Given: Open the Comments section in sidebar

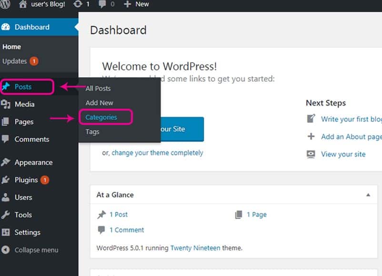Looking at the screenshot, I should point(32,139).
